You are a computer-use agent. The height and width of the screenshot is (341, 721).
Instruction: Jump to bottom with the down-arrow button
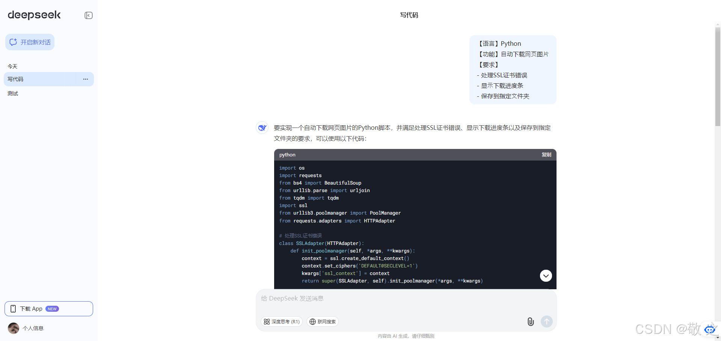tap(546, 276)
